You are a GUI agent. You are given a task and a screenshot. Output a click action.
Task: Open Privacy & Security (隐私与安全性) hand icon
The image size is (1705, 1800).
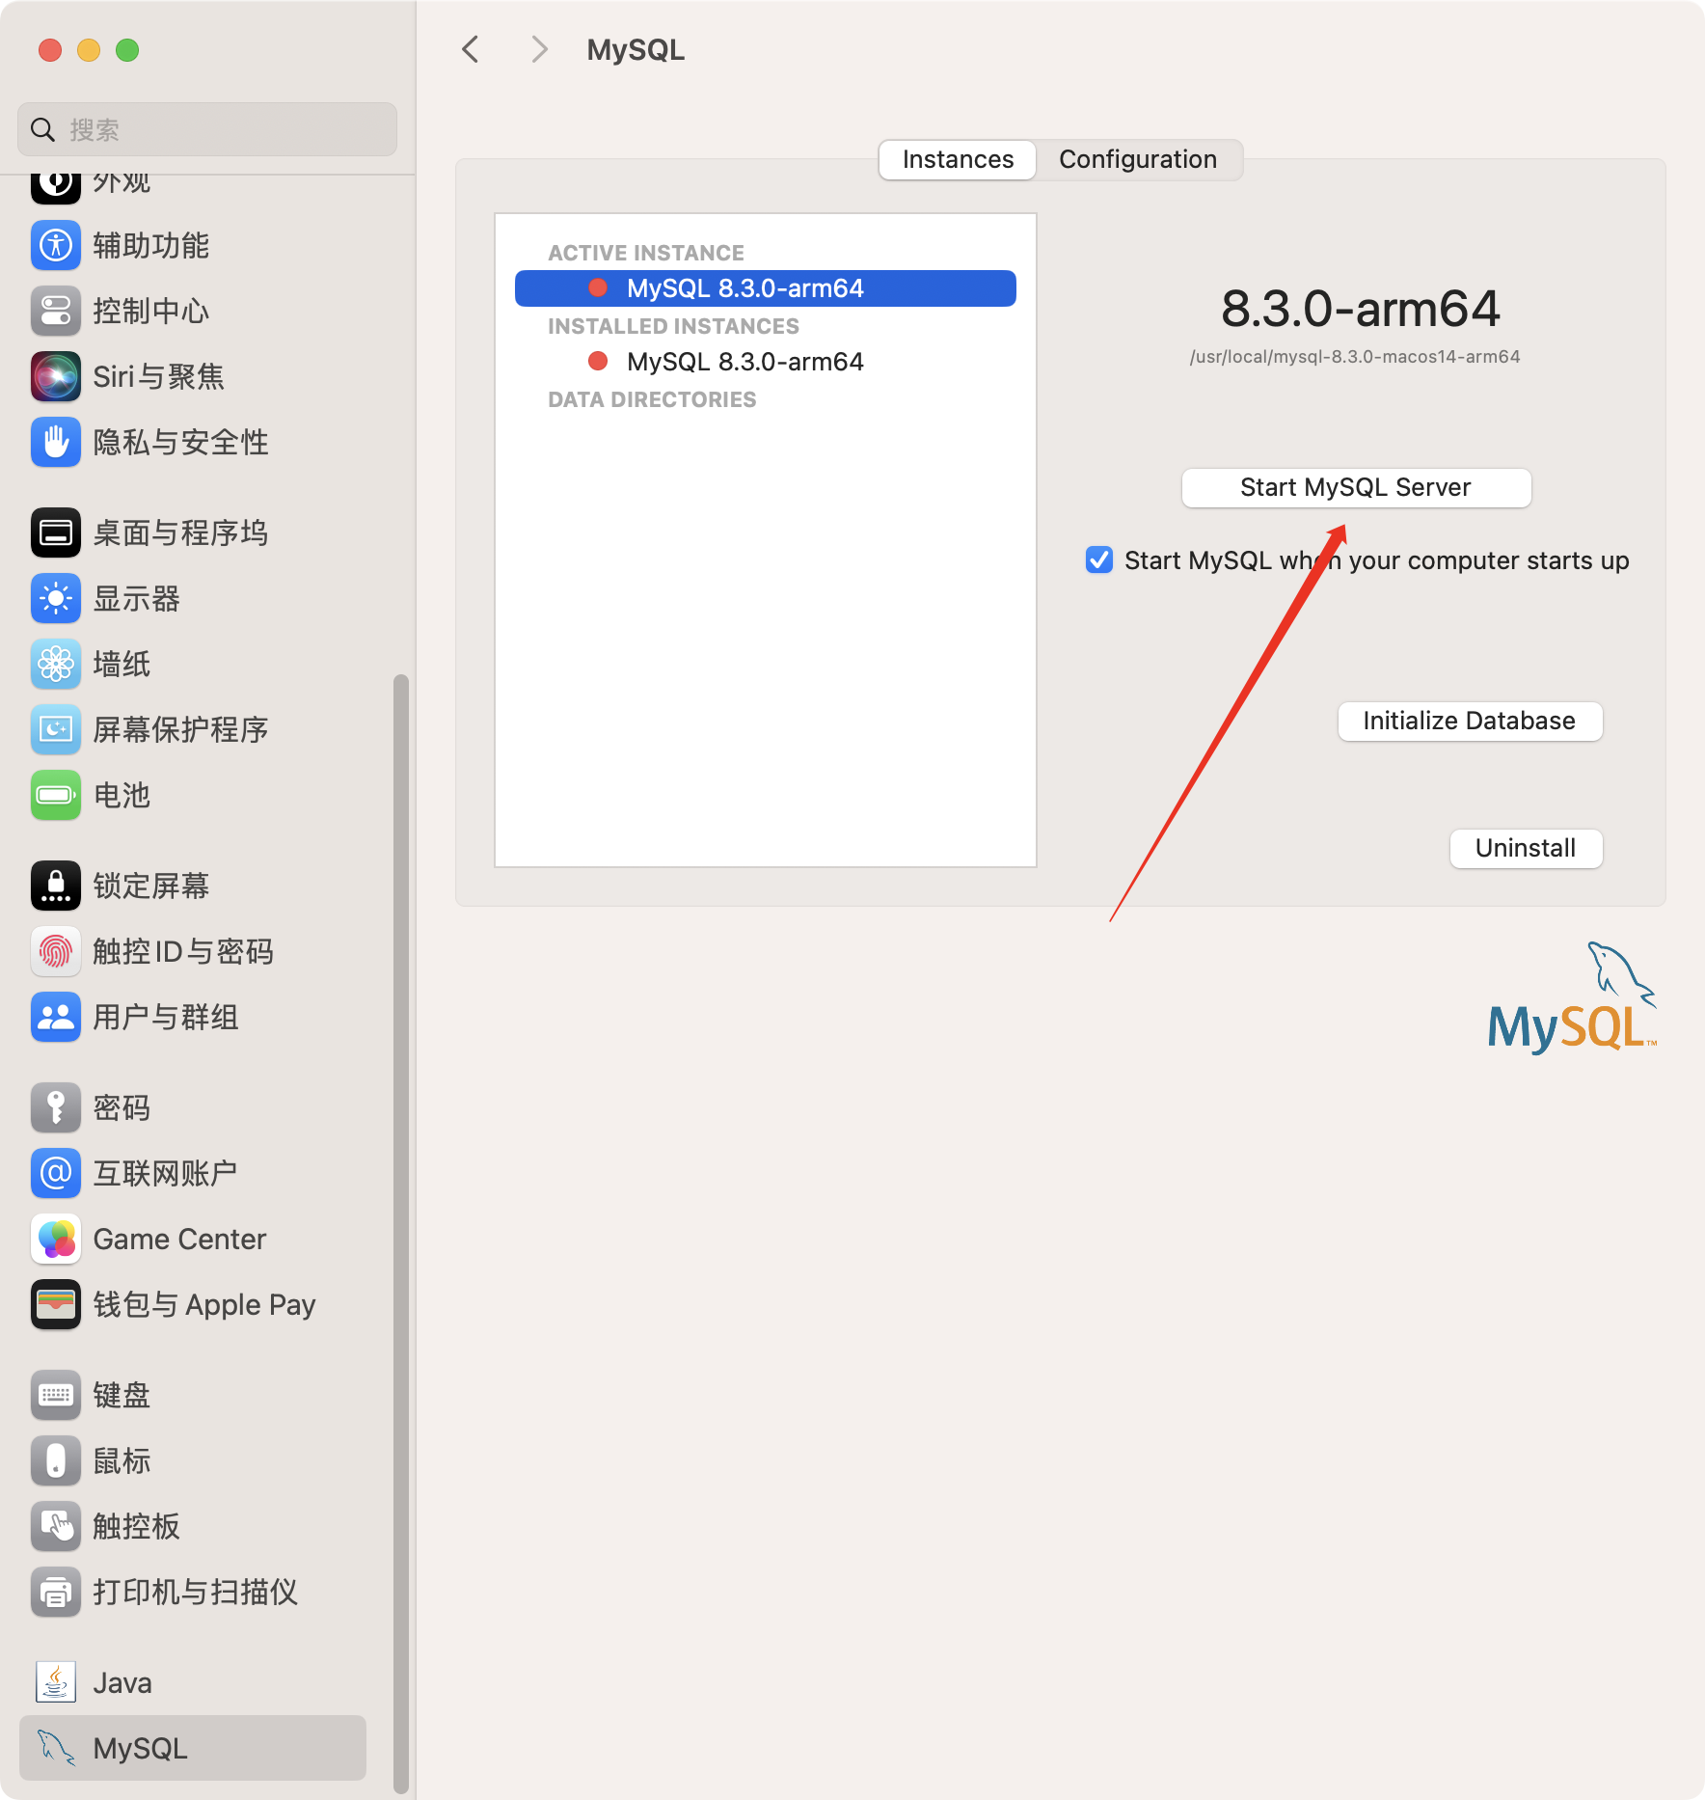(x=56, y=442)
